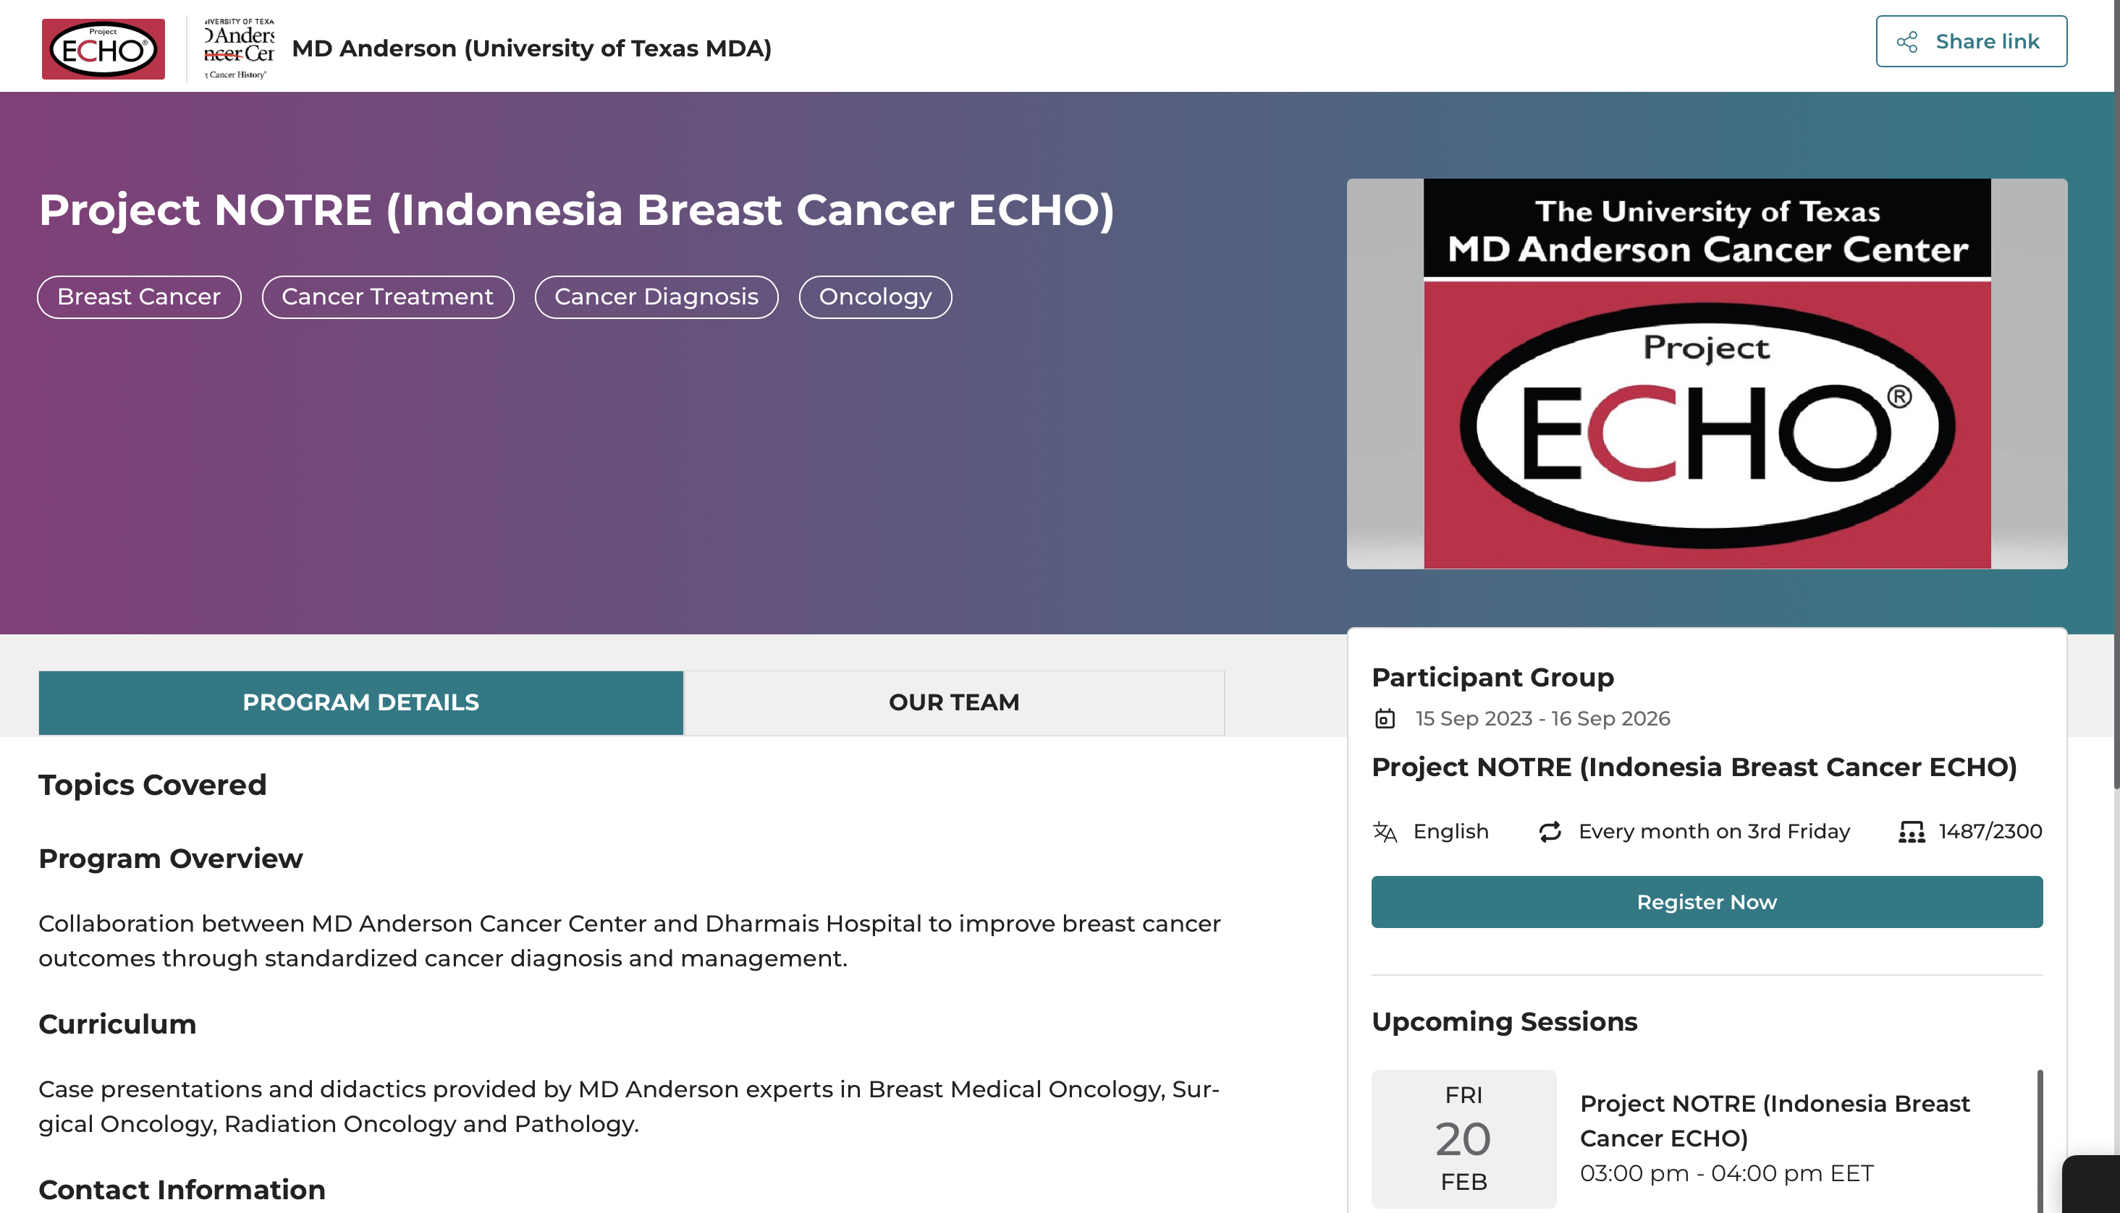Click the share icon in Share link
Image resolution: width=2120 pixels, height=1213 pixels.
pos(1907,42)
